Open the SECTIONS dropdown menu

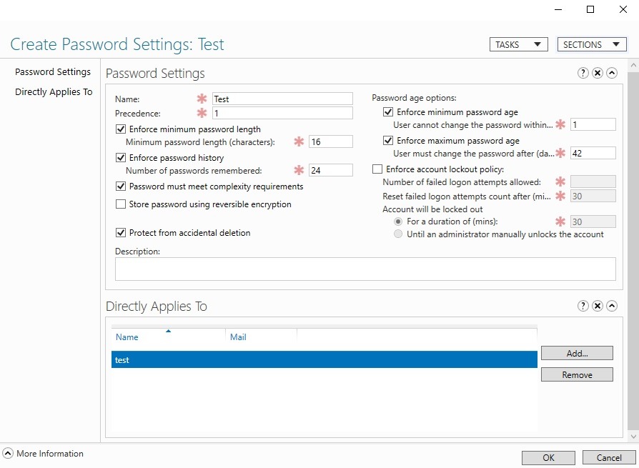[592, 44]
